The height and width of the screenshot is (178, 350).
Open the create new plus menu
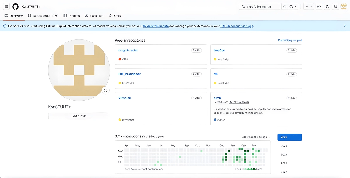click(308, 6)
